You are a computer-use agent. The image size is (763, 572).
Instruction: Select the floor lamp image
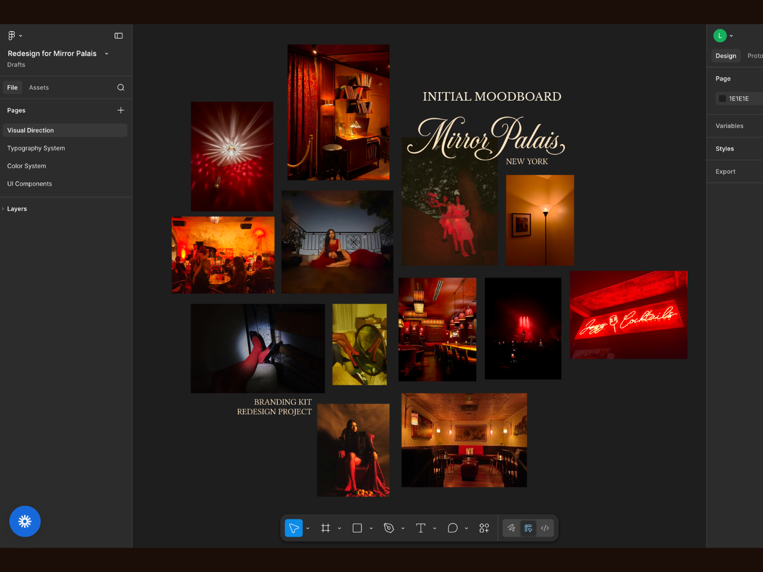[540, 220]
